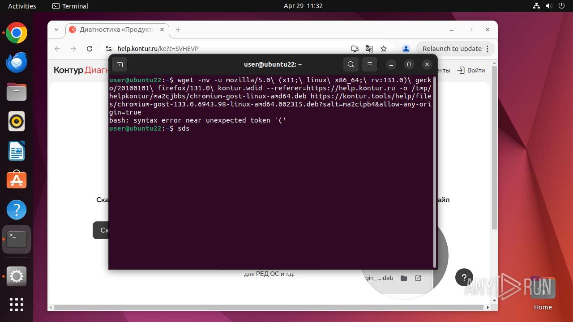The width and height of the screenshot is (573, 322).
Task: Reload the help.kontur.ru page
Action: [90, 49]
